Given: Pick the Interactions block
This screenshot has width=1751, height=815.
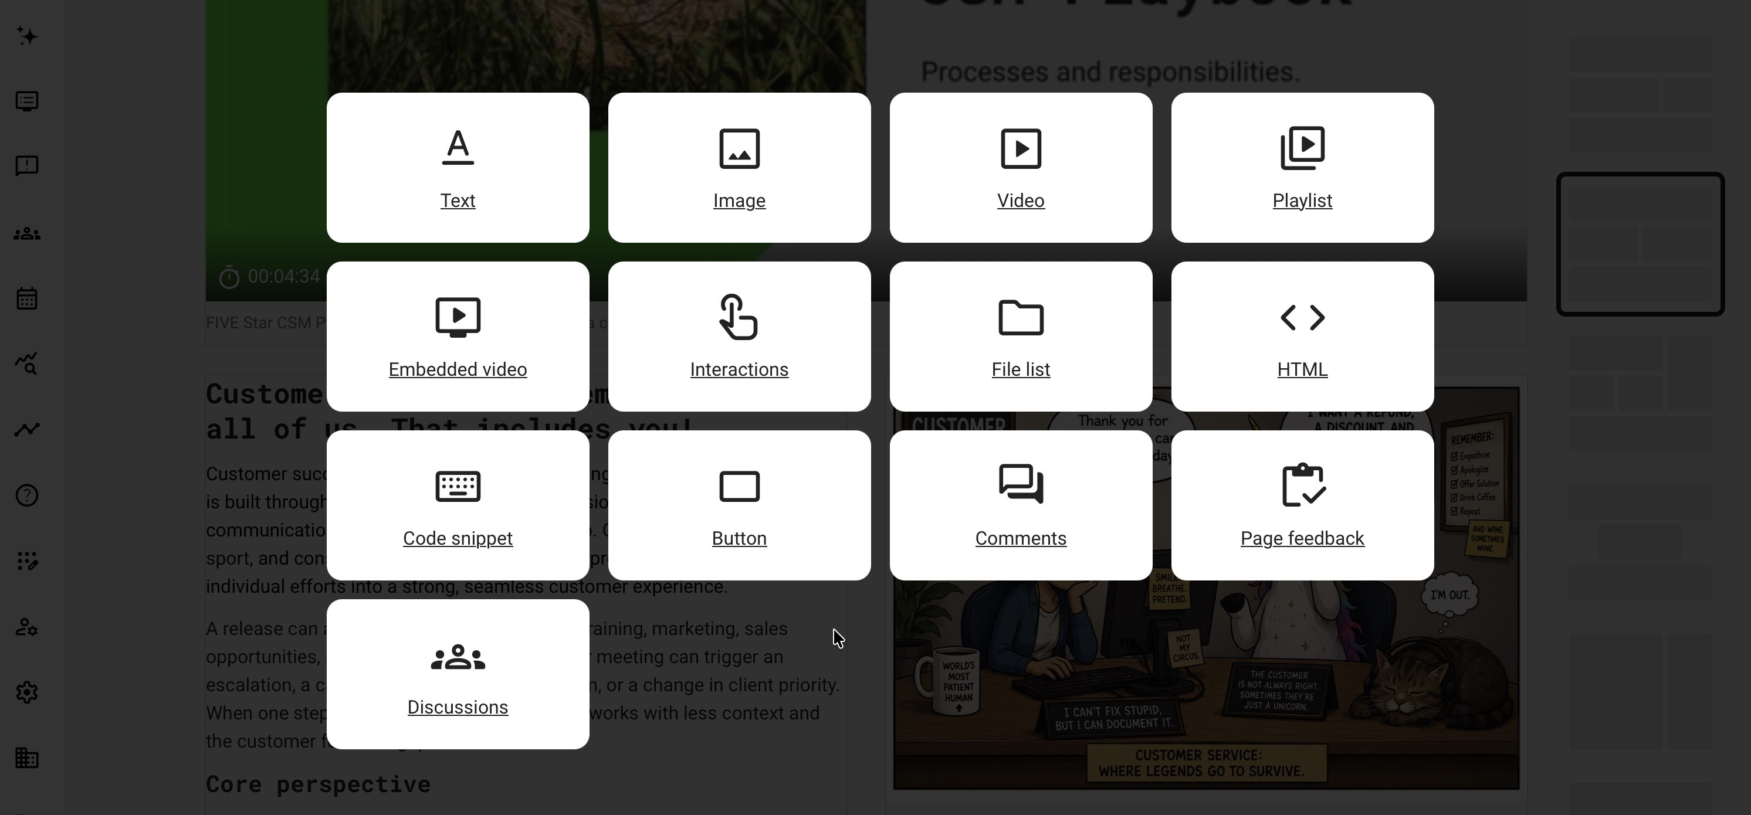Looking at the screenshot, I should coord(739,336).
